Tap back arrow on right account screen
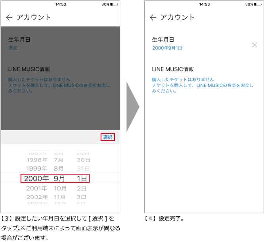Viewport: 264px width, 242px height. point(153,17)
